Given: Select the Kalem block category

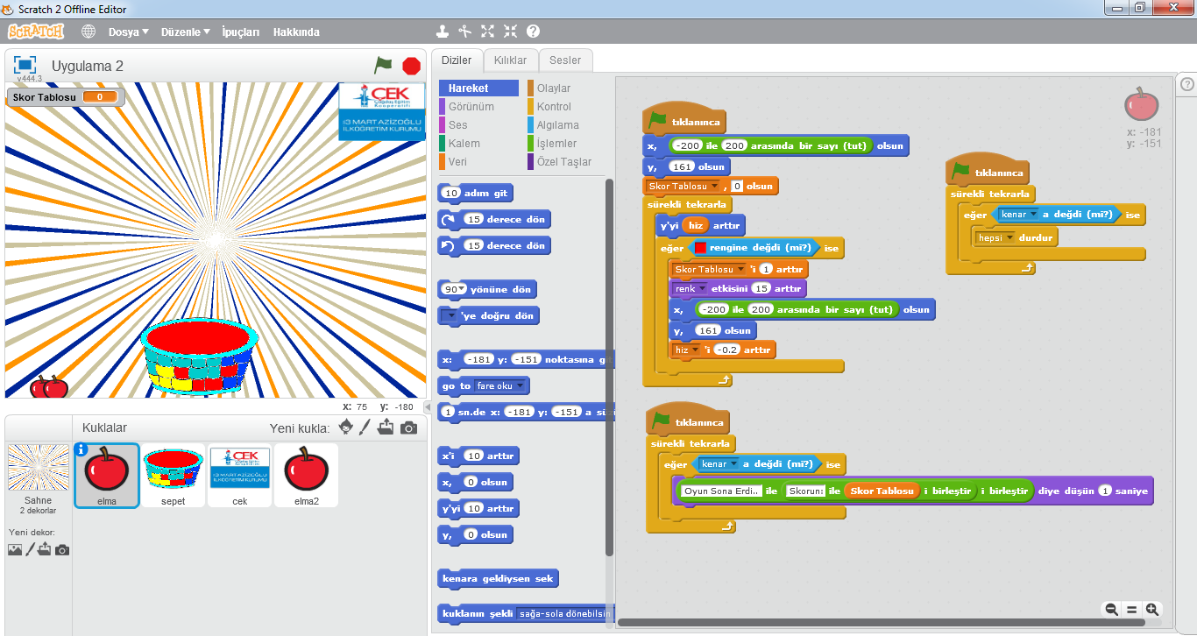Looking at the screenshot, I should tap(478, 144).
